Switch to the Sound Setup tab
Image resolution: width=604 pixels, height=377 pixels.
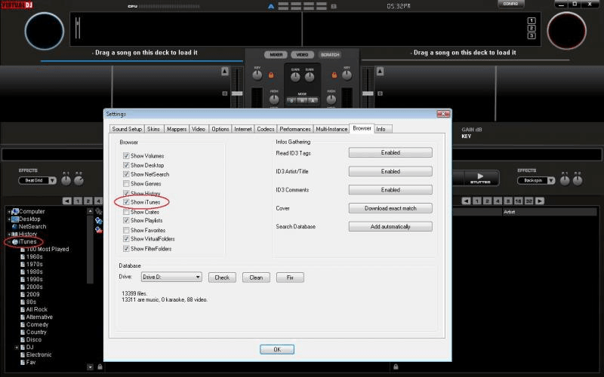click(127, 129)
